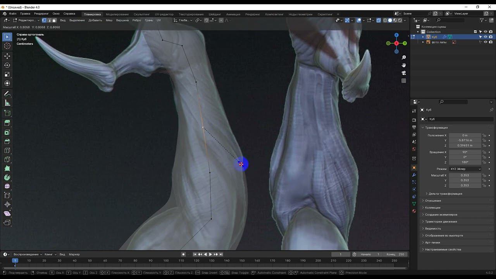Screen dimensions: 496x279
Task: Select the Annotate pencil tool
Action: (x=7, y=94)
